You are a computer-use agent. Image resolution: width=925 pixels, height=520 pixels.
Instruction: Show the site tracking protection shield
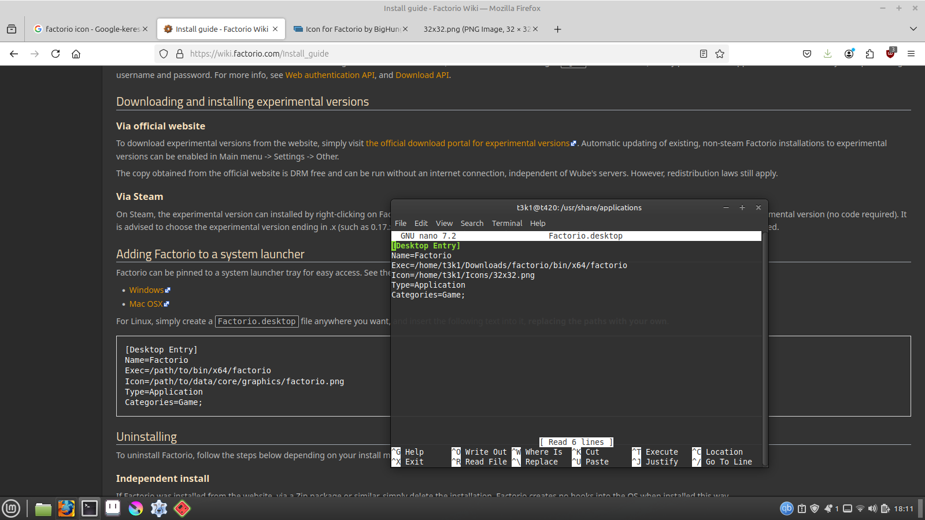tap(164, 54)
